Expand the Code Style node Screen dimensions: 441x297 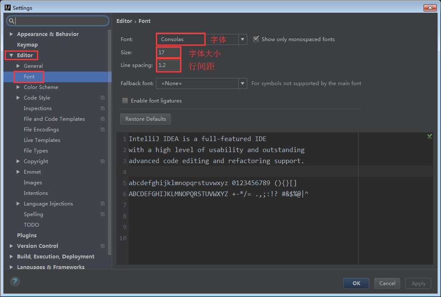point(18,97)
